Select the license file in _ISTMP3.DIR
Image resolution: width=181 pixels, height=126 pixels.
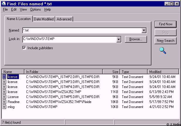click(12, 82)
